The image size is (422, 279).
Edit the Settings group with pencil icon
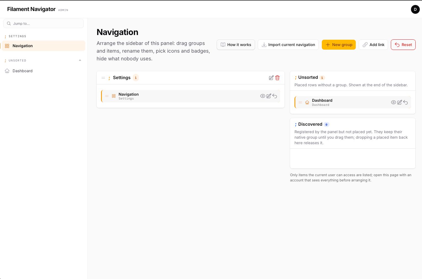tap(271, 78)
